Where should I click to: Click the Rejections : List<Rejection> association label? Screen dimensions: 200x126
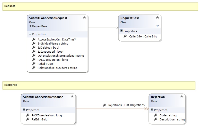126,105
